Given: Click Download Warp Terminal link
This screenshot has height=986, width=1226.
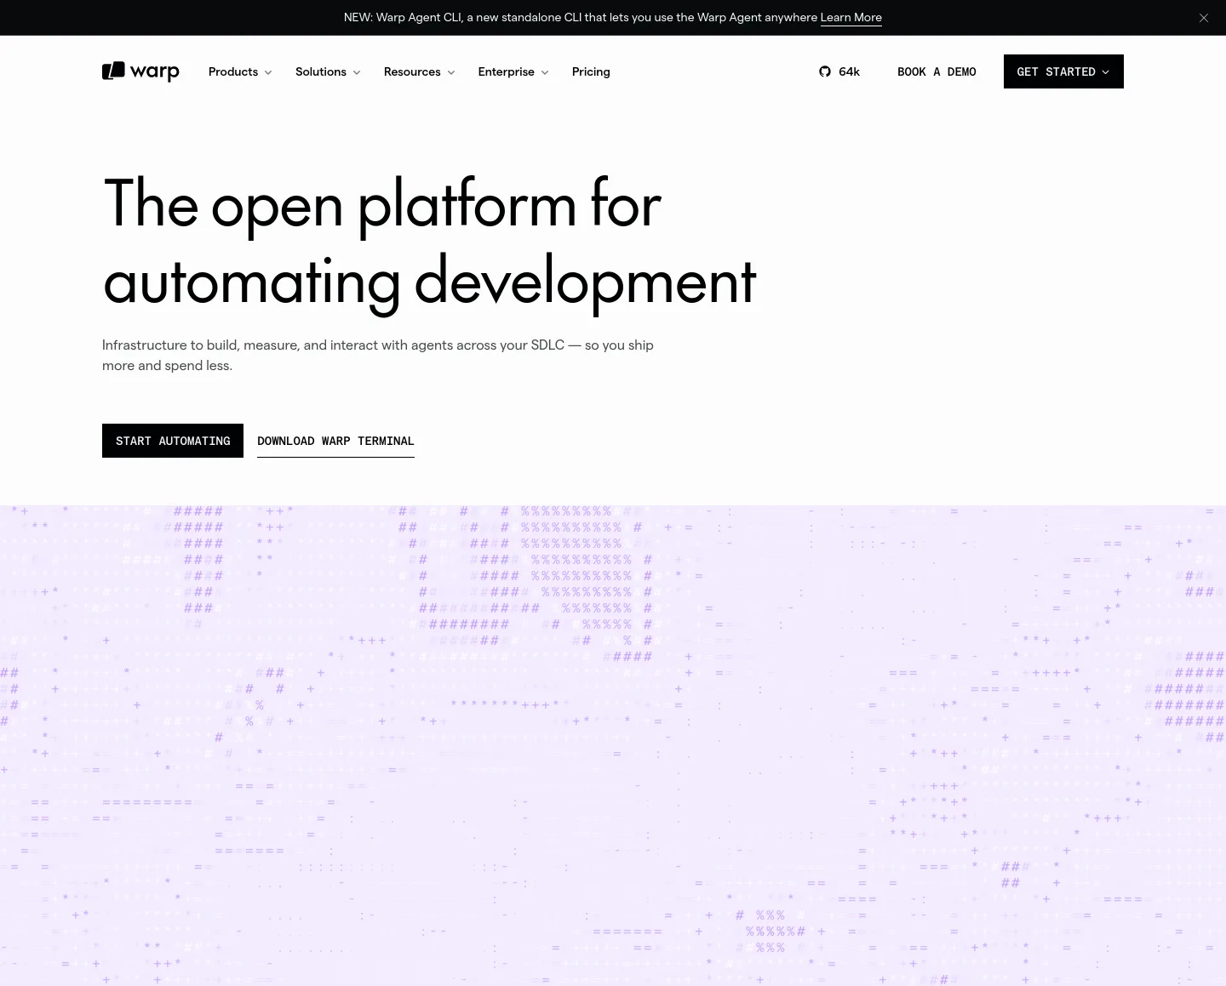Looking at the screenshot, I should click(335, 441).
